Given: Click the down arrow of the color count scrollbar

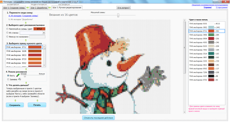Looking at the screenshot, I should [x=185, y=112].
